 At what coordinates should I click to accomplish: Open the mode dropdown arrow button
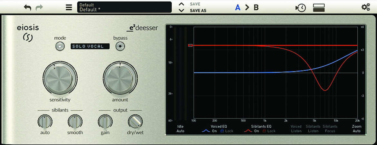[x=60, y=46]
